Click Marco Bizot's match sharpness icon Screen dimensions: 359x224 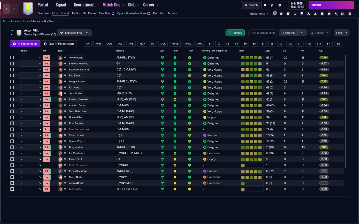(x=175, y=159)
